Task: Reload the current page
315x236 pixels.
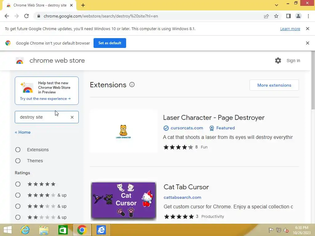Action: (x=26, y=16)
